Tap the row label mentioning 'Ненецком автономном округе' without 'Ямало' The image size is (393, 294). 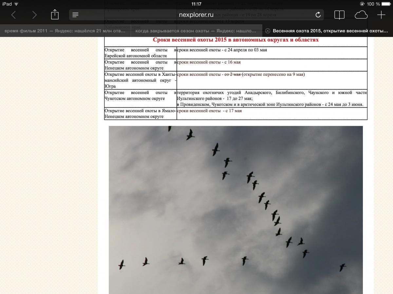point(140,65)
